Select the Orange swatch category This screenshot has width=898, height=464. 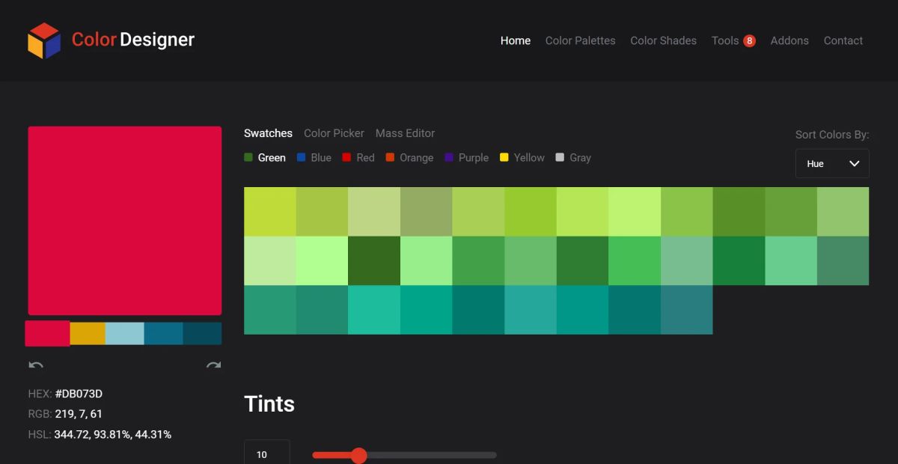410,157
